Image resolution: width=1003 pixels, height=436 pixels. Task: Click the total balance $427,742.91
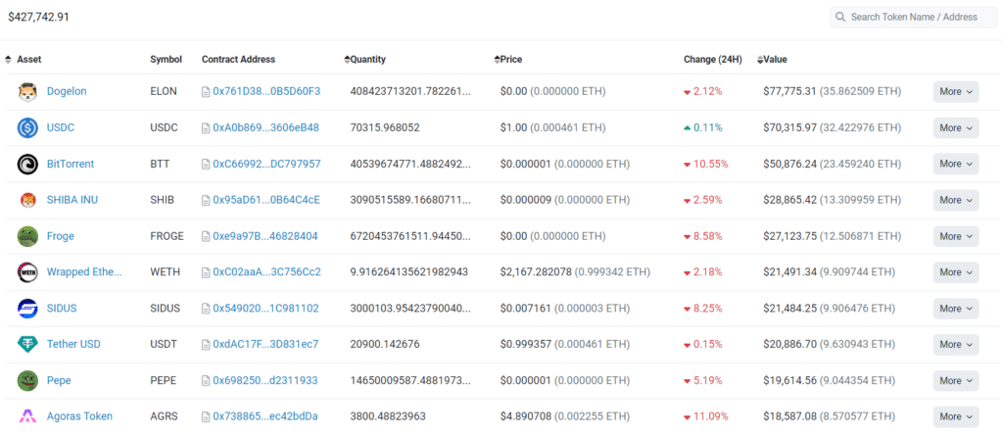(38, 18)
